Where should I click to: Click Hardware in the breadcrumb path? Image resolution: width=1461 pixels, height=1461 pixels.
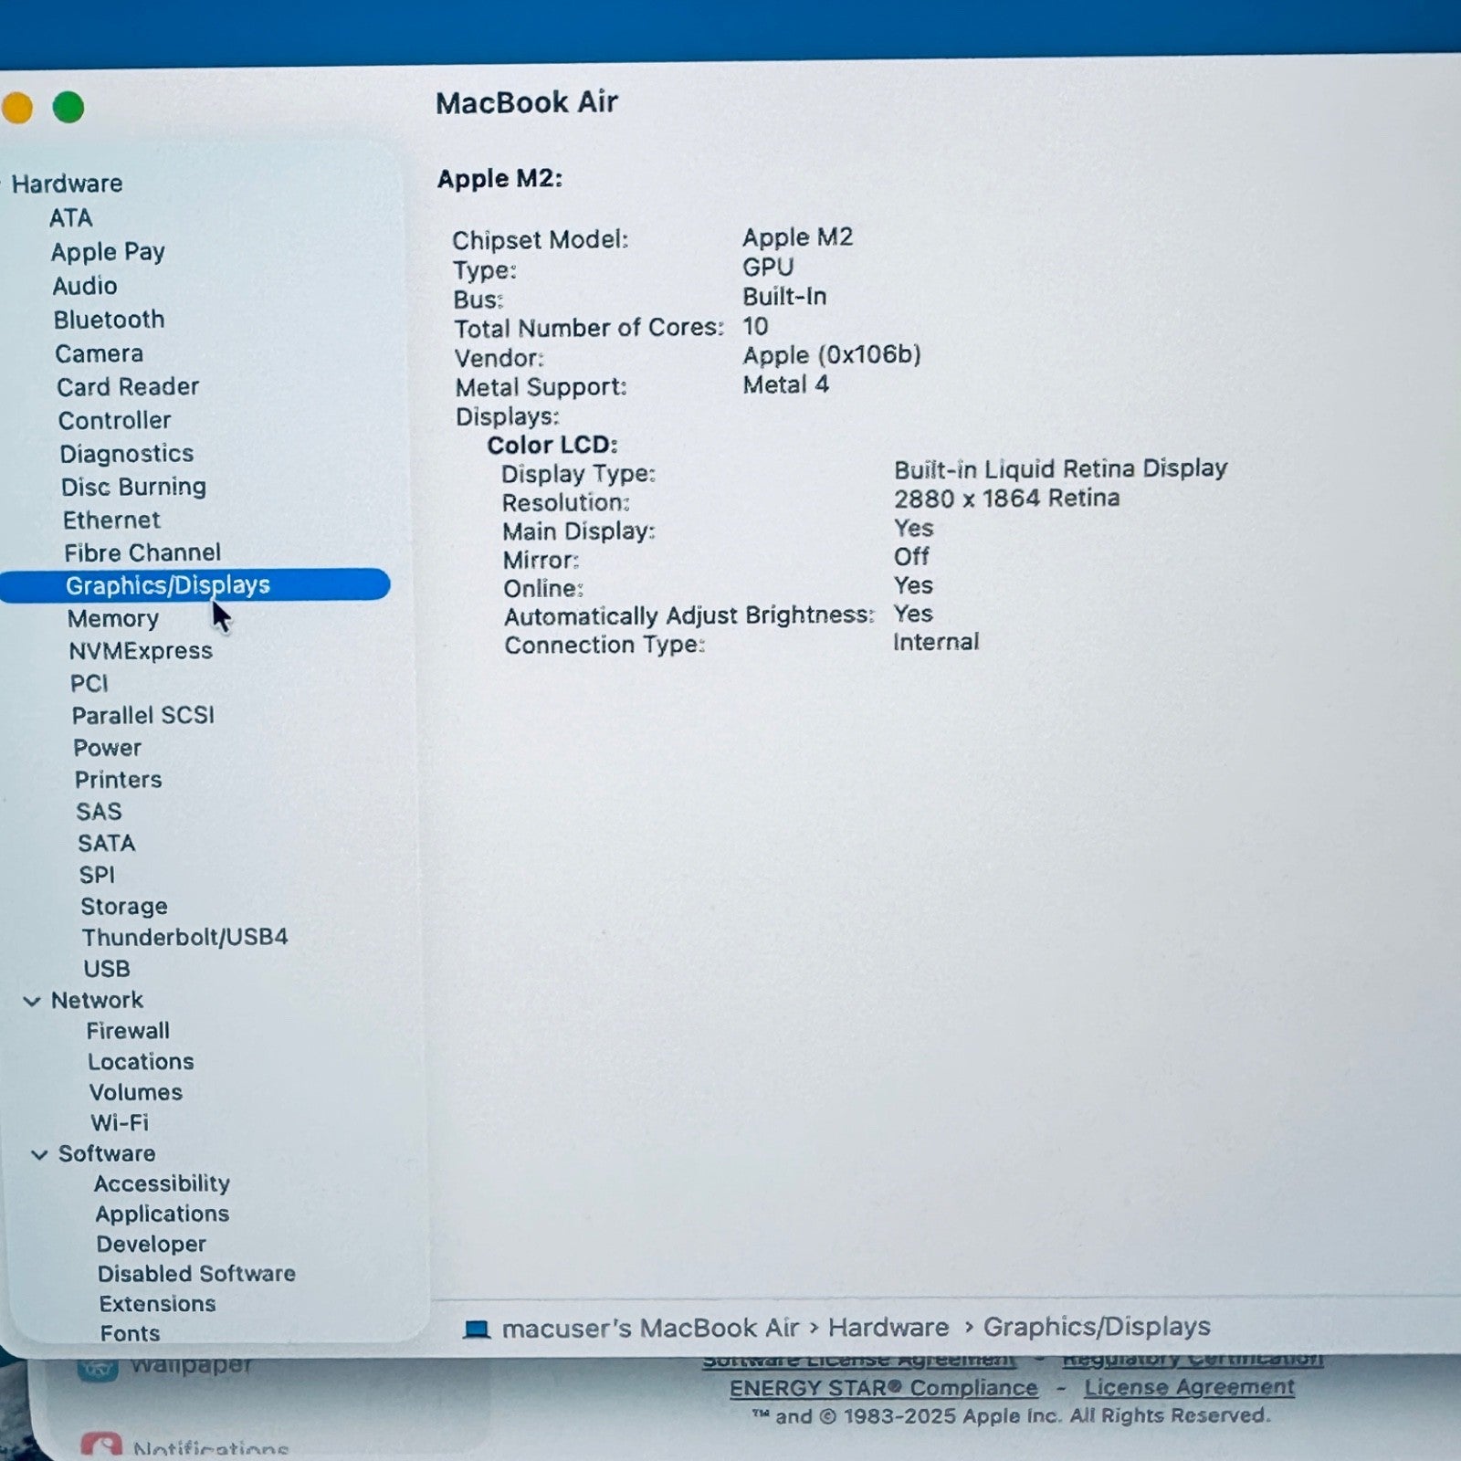(889, 1327)
